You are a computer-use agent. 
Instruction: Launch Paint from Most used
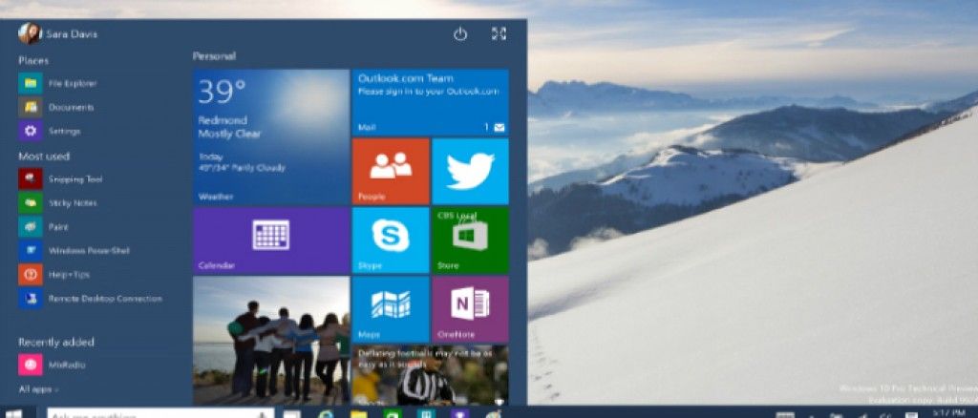tap(44, 227)
